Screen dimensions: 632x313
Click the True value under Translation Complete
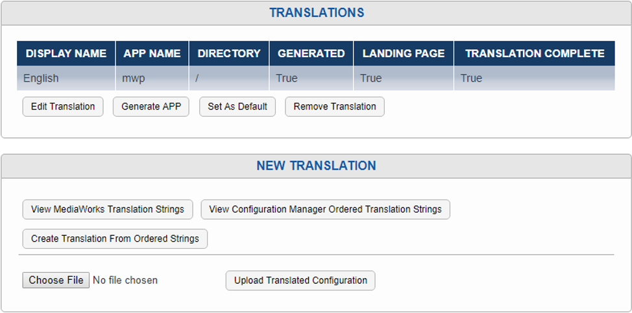click(535, 78)
